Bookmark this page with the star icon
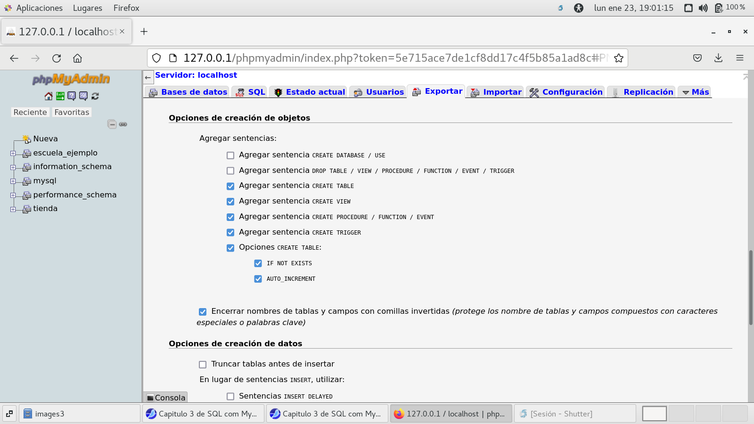This screenshot has height=424, width=754. [x=619, y=58]
